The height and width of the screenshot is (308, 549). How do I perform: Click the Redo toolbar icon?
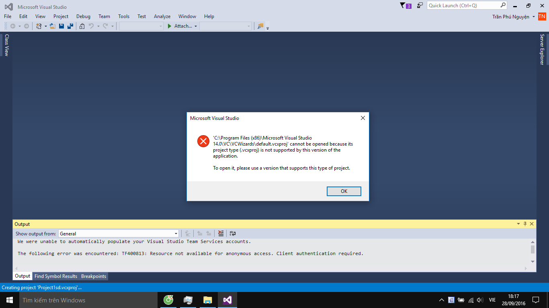click(105, 26)
